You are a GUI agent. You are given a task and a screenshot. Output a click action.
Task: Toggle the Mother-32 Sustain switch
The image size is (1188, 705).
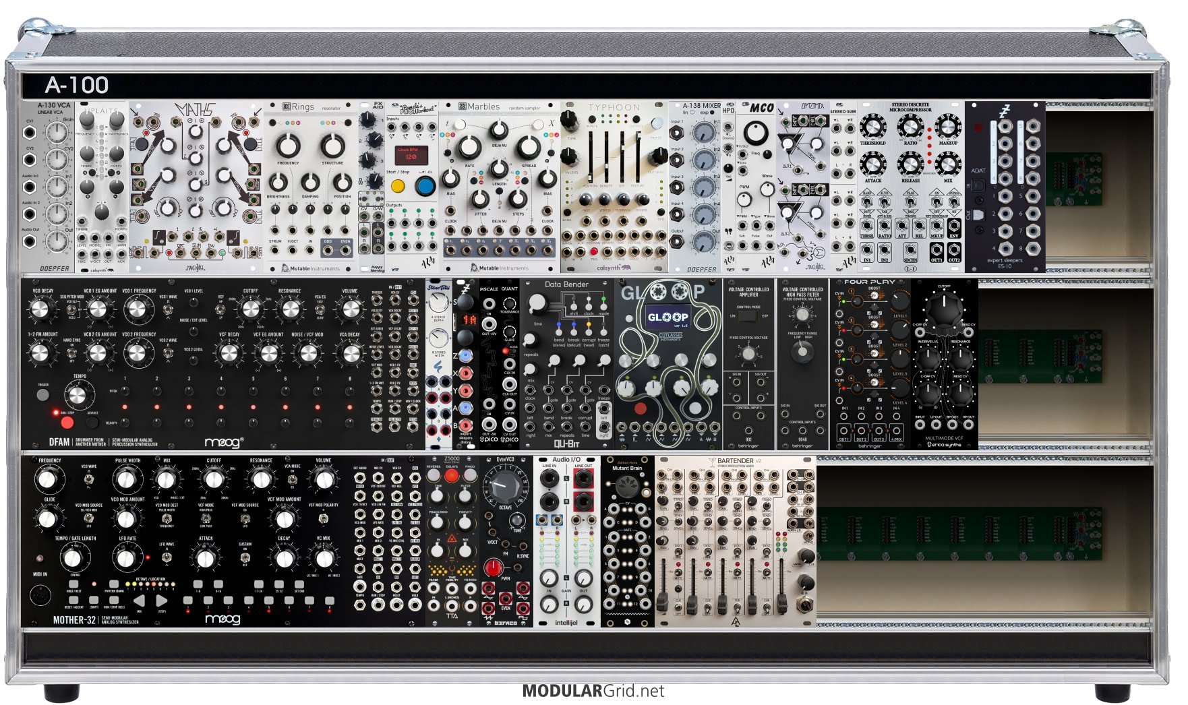tap(245, 557)
